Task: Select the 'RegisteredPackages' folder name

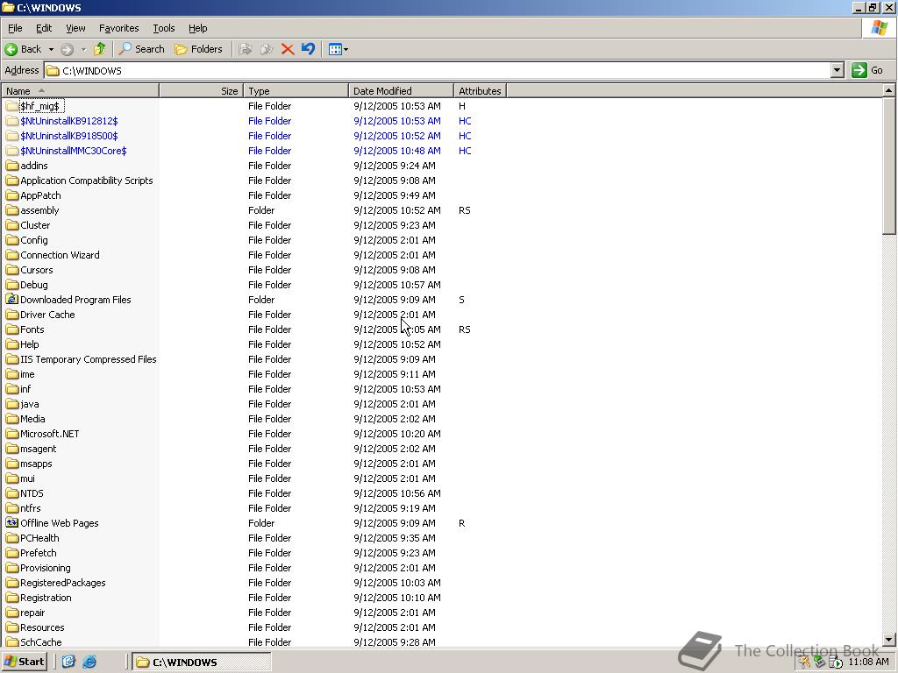Action: point(63,583)
